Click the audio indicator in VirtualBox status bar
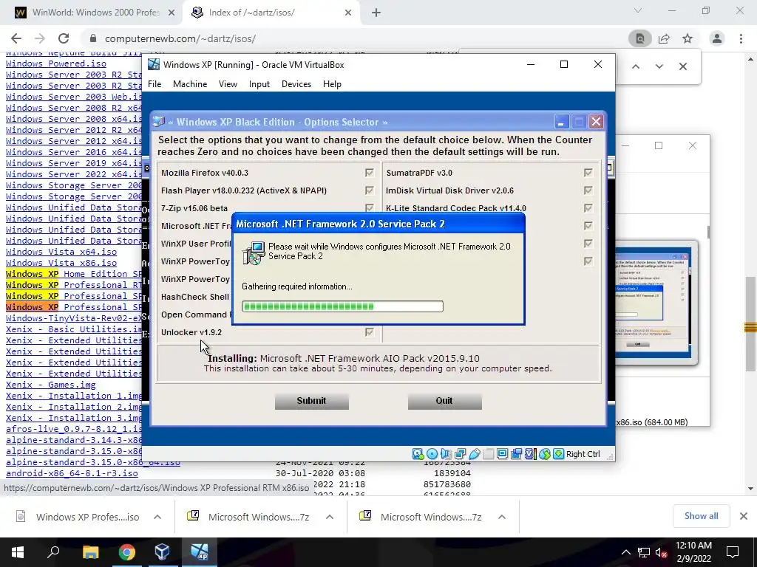 pos(446,454)
